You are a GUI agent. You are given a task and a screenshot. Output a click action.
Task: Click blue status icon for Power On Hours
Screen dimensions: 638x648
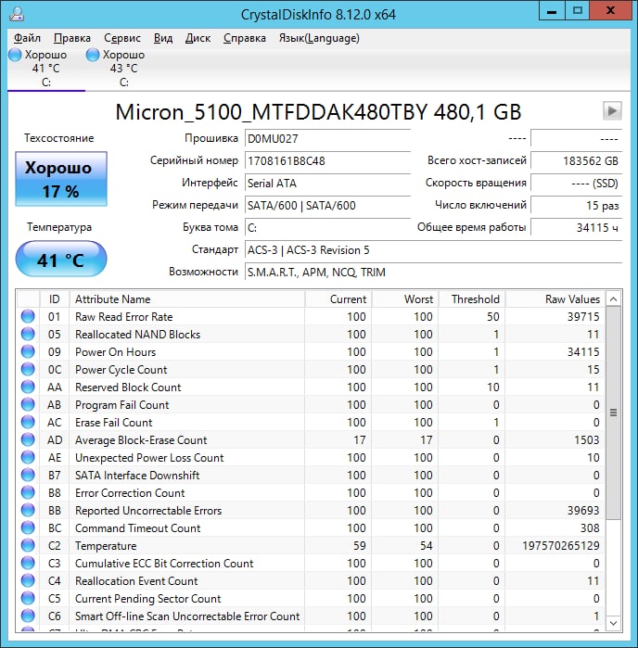pos(28,351)
